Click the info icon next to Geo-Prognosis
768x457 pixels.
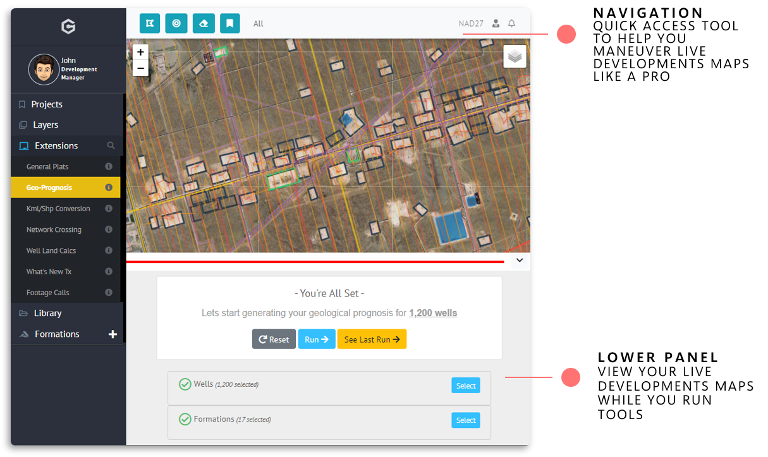tap(108, 187)
